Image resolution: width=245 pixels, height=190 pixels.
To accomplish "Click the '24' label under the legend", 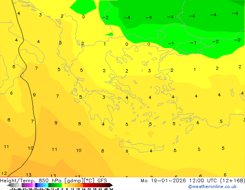I will click(83, 189).
